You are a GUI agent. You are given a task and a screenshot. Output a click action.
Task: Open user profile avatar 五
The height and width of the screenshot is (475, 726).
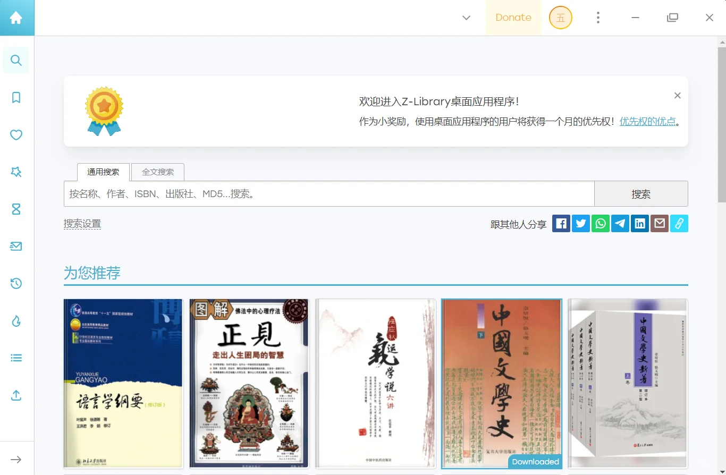coord(561,18)
